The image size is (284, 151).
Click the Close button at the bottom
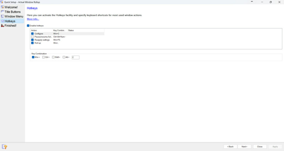260,147
